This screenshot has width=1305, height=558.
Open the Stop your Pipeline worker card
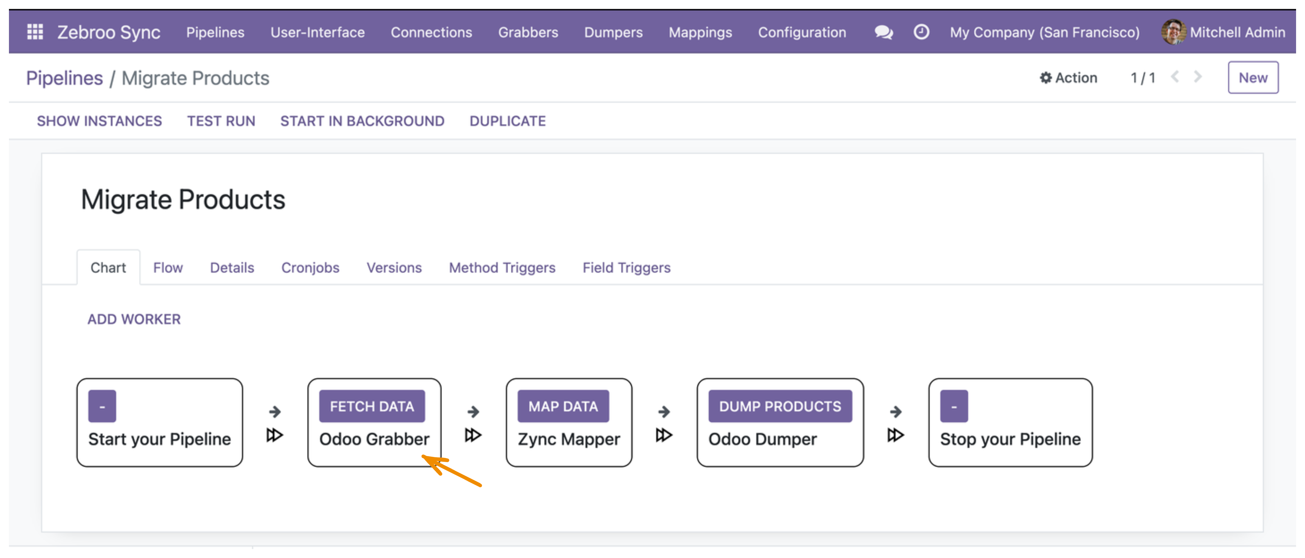(x=1010, y=422)
